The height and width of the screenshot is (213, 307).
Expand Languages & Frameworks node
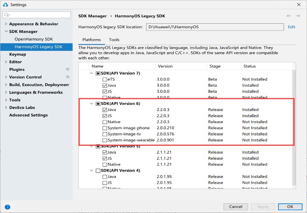pos(6,92)
